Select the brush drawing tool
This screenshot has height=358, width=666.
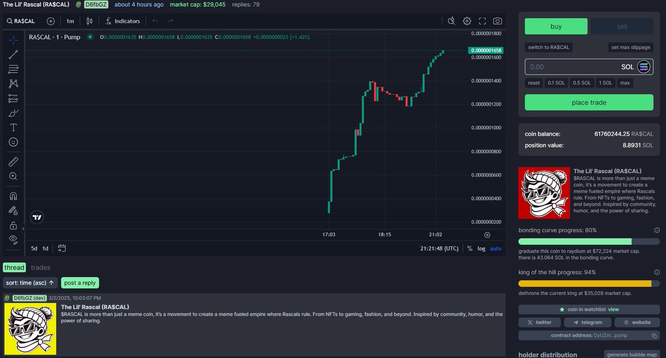13,113
